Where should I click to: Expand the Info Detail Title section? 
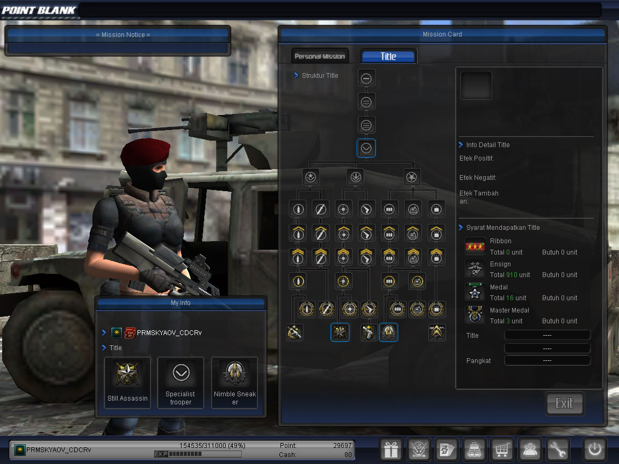(488, 144)
